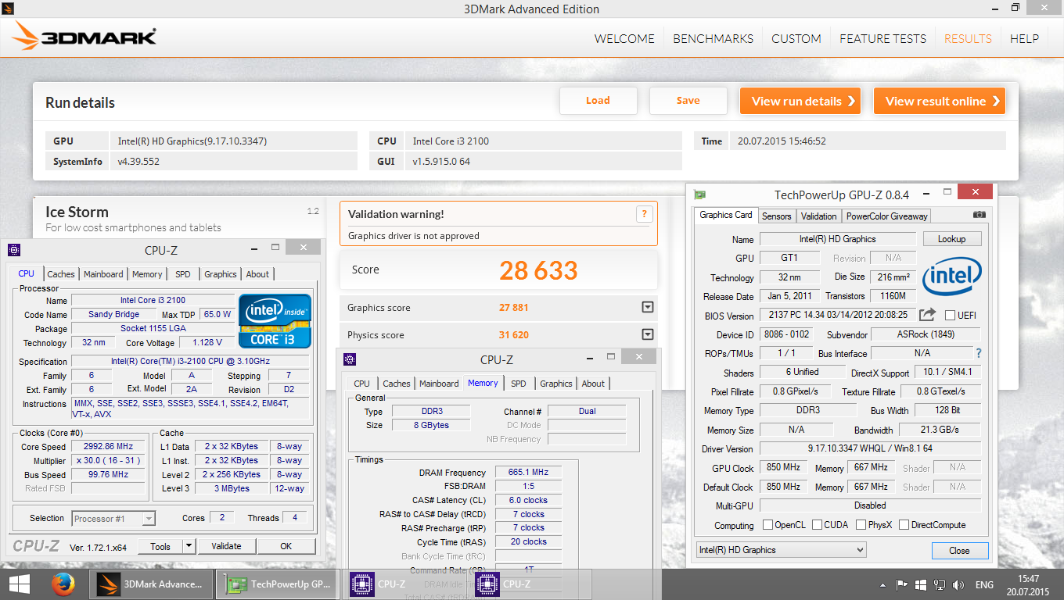Image resolution: width=1064 pixels, height=600 pixels.
Task: Toggle OpenCL checkbox in GPU-Z
Action: pos(767,525)
